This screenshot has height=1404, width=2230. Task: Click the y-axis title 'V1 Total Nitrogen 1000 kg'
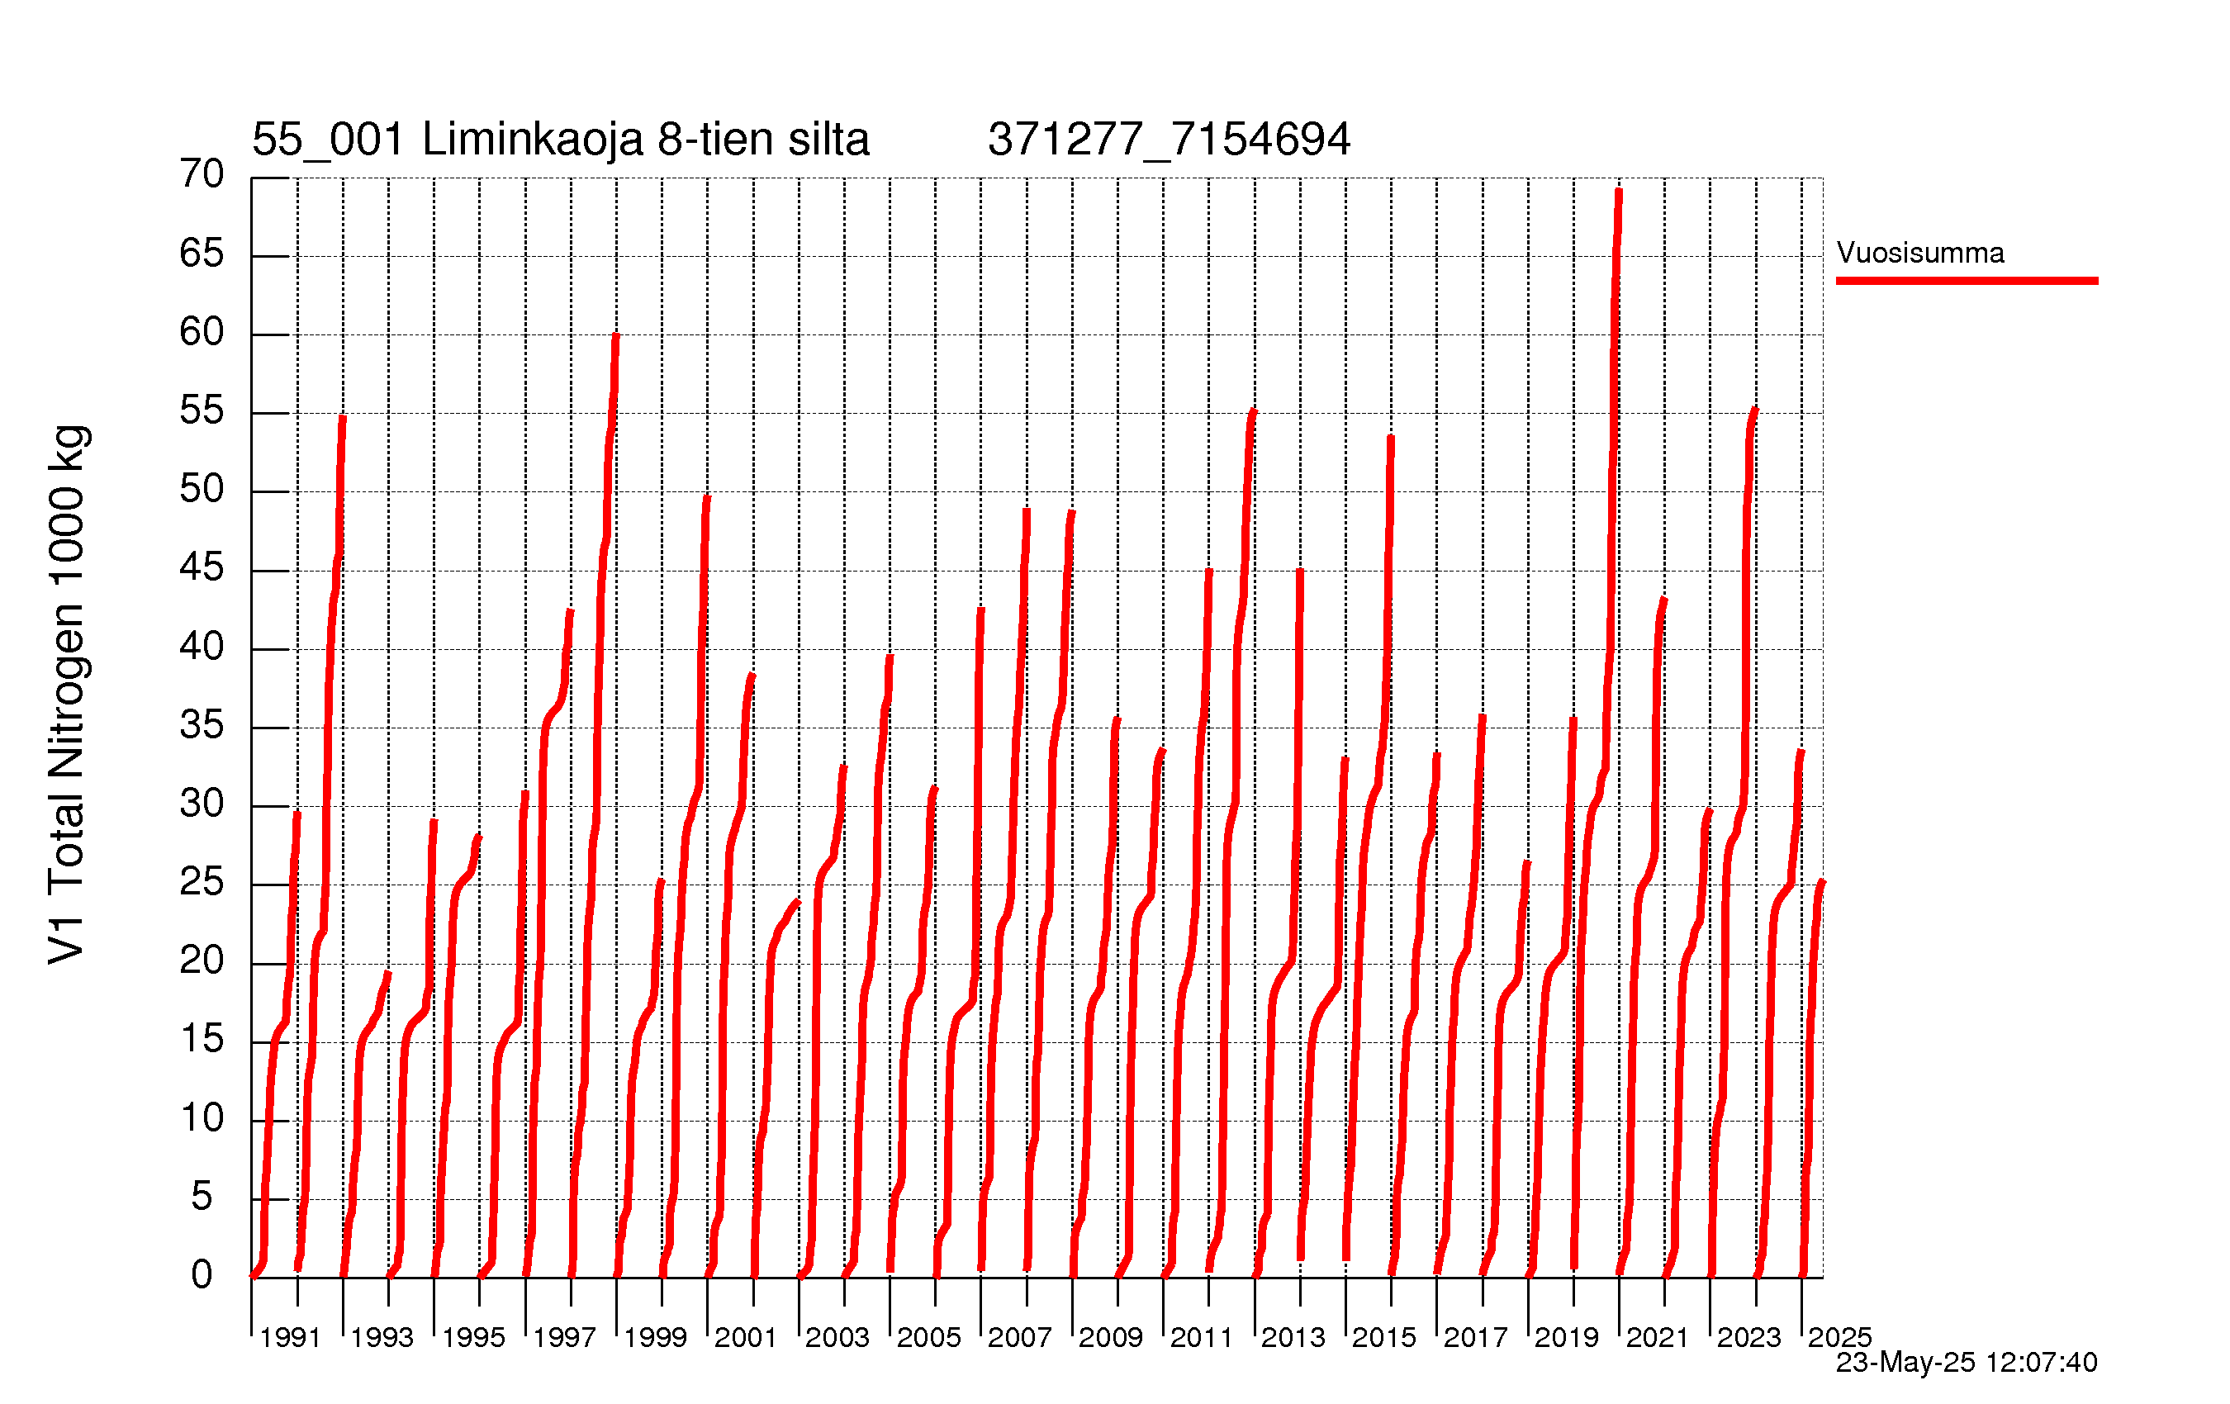[x=67, y=695]
